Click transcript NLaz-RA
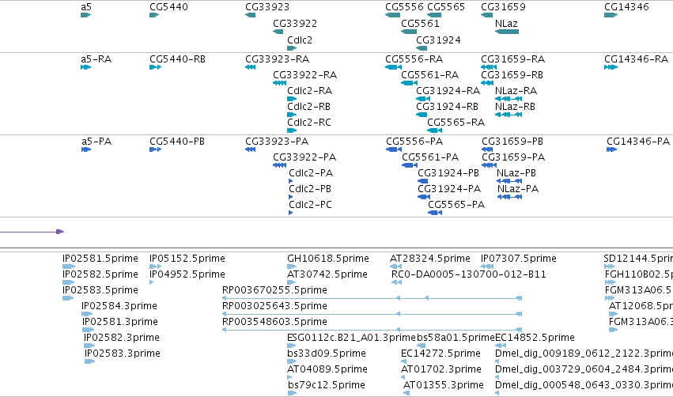This screenshot has height=397, width=673. click(x=516, y=91)
